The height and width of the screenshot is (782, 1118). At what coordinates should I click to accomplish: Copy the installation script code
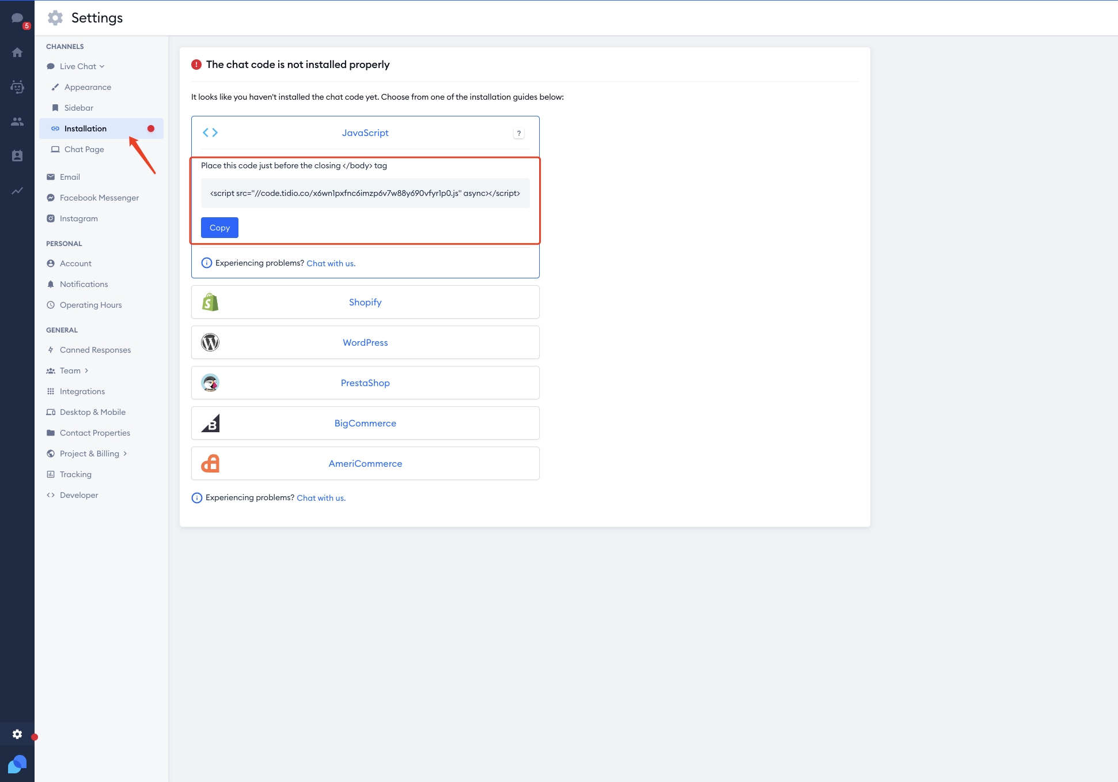click(x=219, y=228)
